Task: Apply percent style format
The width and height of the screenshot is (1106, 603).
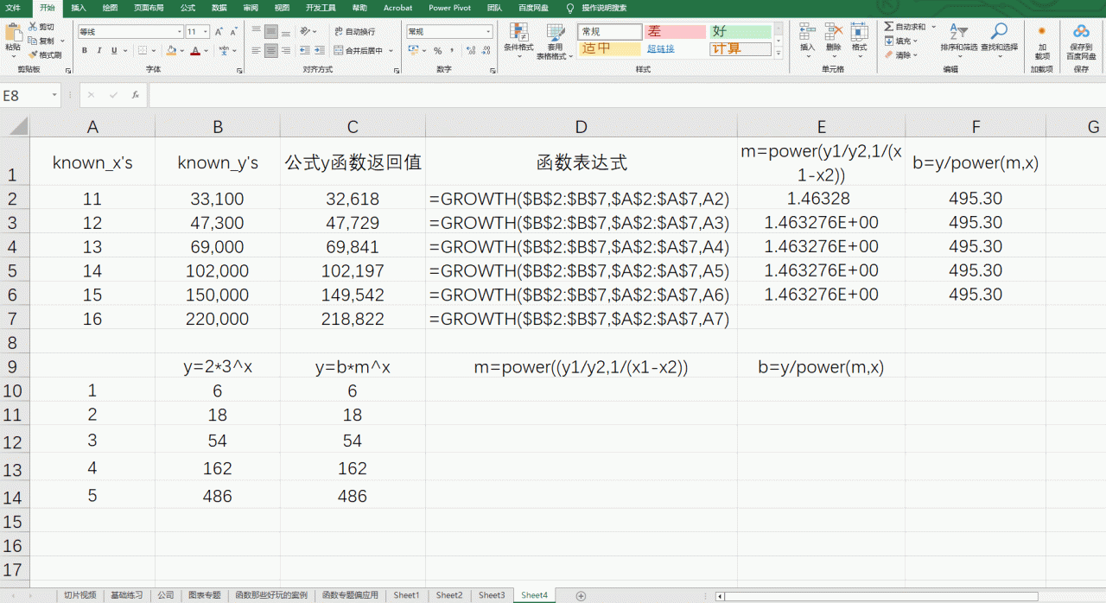Action: 437,51
